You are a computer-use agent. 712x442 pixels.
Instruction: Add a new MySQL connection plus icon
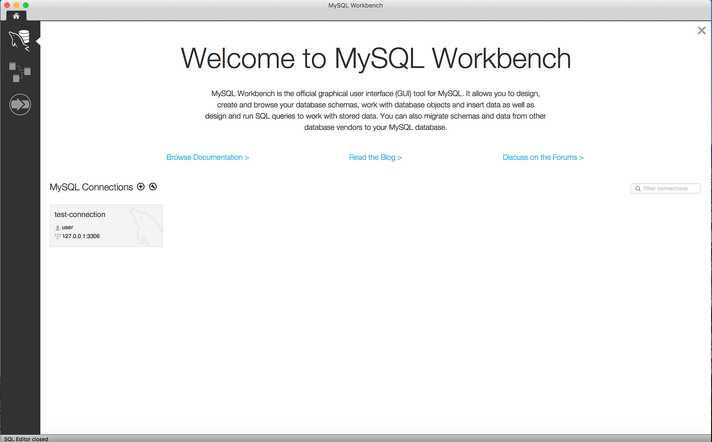tap(141, 187)
